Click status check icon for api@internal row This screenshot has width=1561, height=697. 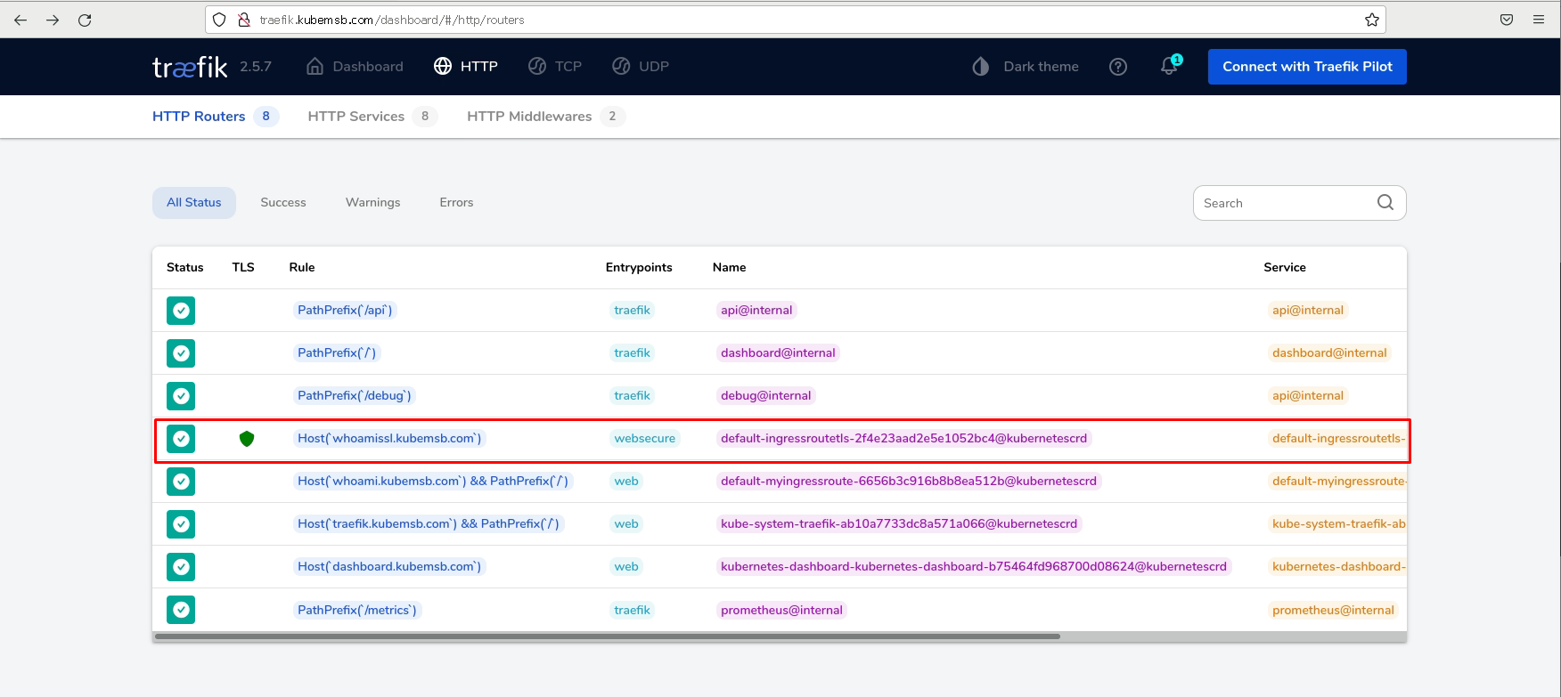(181, 311)
